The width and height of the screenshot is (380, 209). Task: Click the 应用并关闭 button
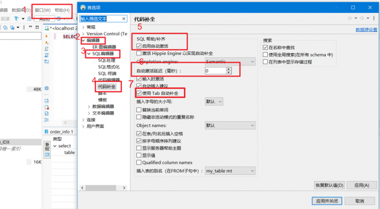327,201
